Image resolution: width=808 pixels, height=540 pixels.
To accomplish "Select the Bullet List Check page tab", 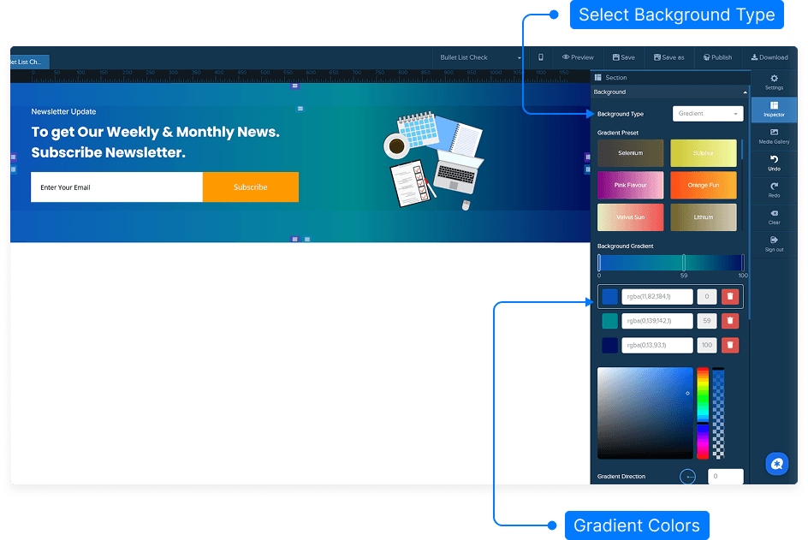I will (x=26, y=62).
